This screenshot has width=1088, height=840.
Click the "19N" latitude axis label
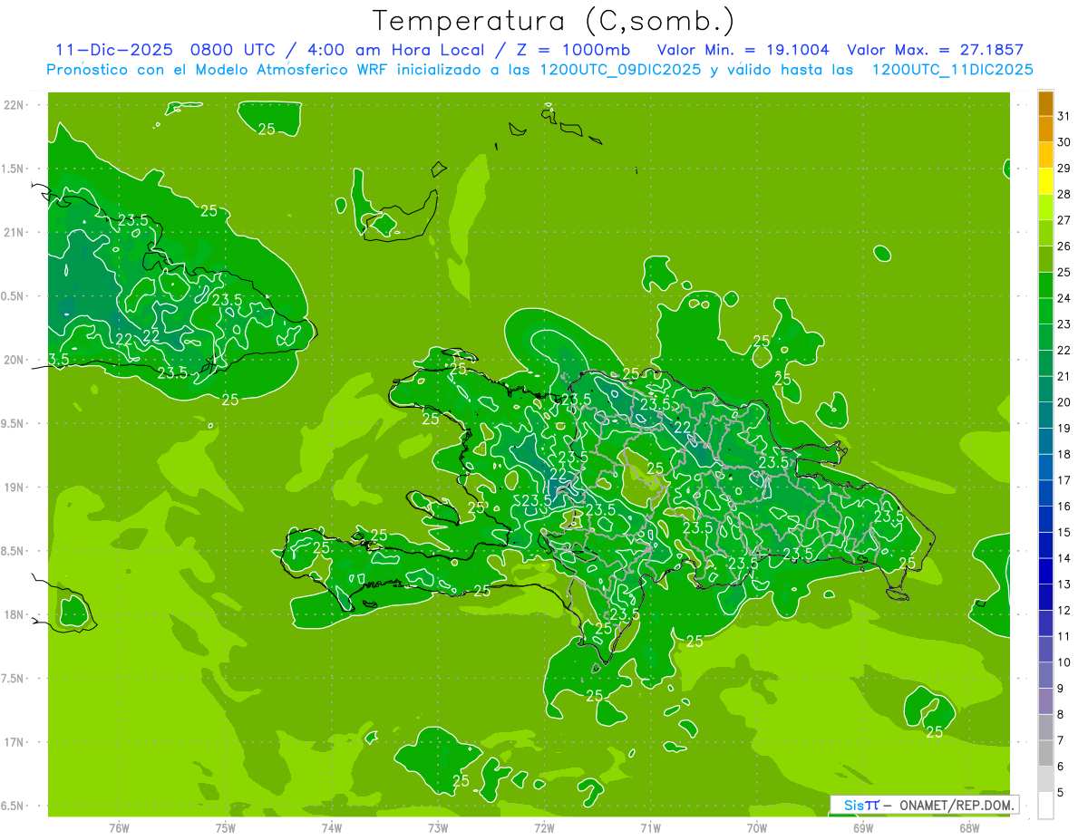[x=15, y=488]
